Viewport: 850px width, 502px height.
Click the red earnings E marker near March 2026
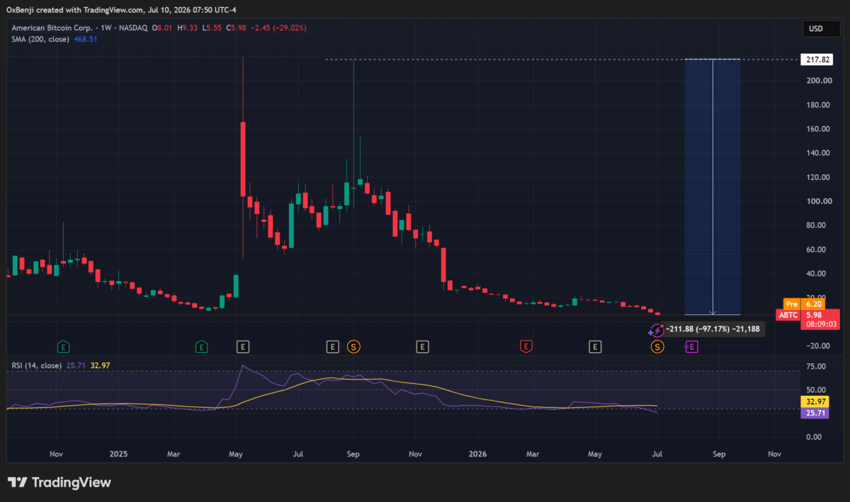pos(526,347)
